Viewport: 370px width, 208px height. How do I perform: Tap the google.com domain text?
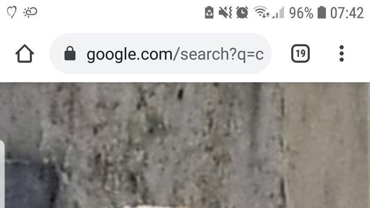click(129, 55)
